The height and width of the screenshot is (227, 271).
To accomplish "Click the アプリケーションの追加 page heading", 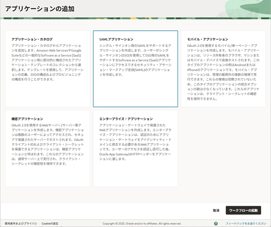I will coord(39,9).
